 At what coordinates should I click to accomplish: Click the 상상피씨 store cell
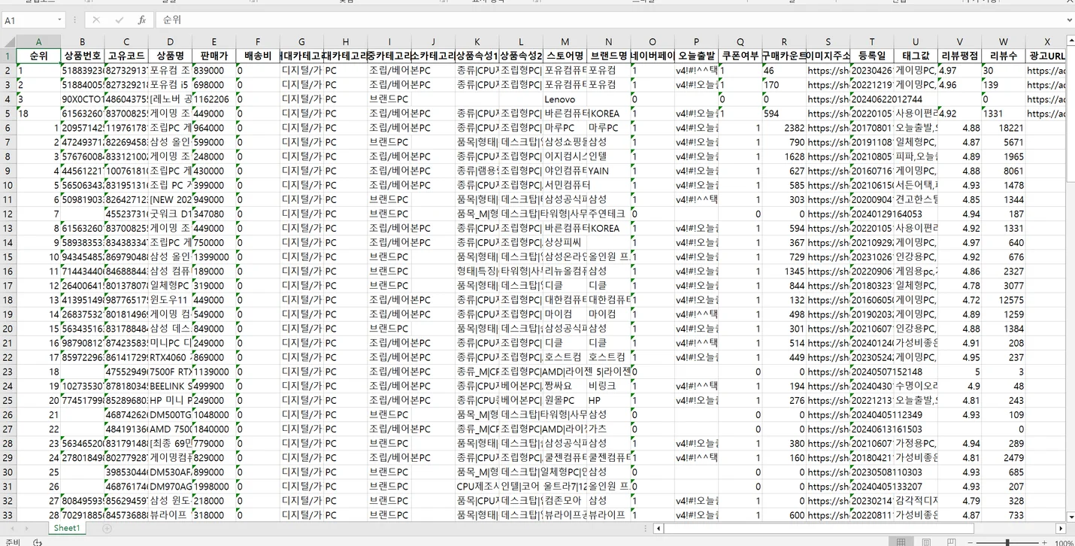click(565, 242)
